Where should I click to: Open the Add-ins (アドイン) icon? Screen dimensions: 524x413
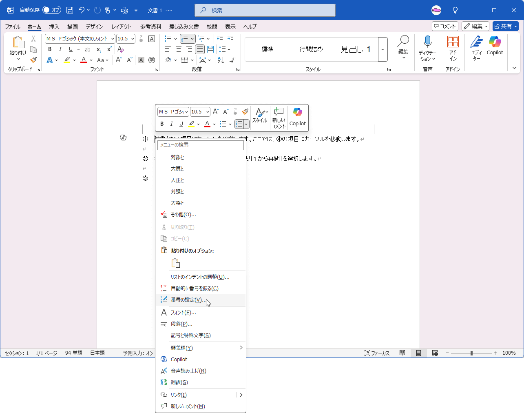(x=453, y=48)
